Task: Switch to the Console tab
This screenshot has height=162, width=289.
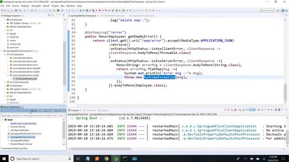Action: 75,110
